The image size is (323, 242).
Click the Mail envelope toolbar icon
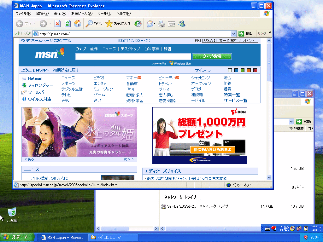click(150, 24)
